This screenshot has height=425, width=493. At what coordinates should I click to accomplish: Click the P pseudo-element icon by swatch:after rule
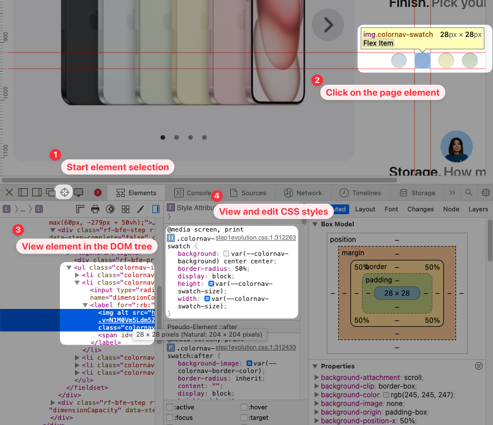(x=170, y=348)
